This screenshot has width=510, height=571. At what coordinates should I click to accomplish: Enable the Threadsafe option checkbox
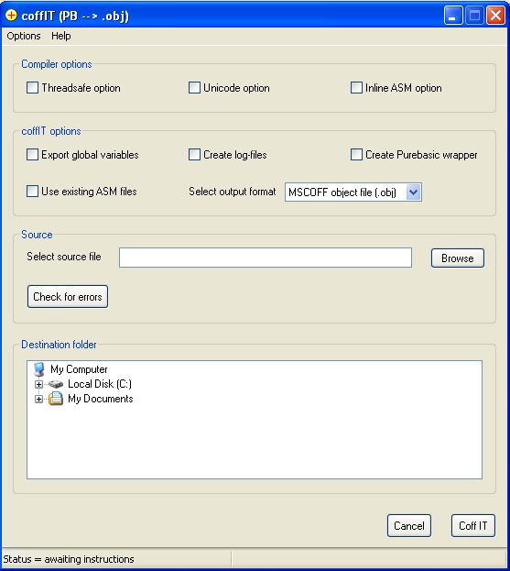click(x=32, y=88)
